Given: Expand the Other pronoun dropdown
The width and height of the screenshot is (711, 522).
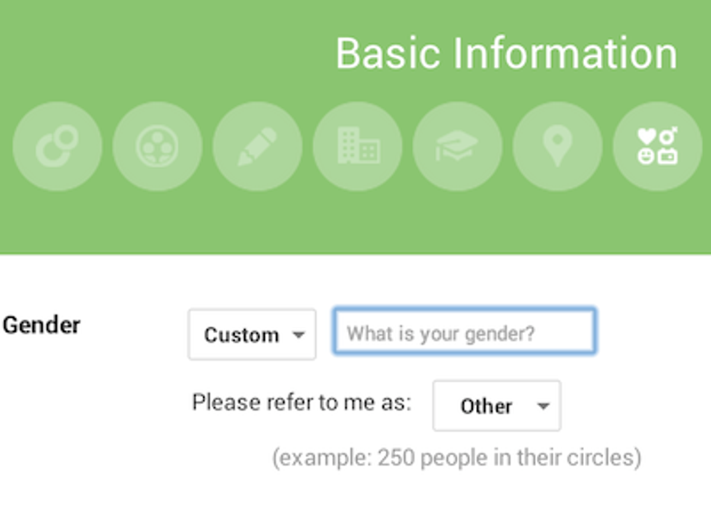Looking at the screenshot, I should [497, 406].
